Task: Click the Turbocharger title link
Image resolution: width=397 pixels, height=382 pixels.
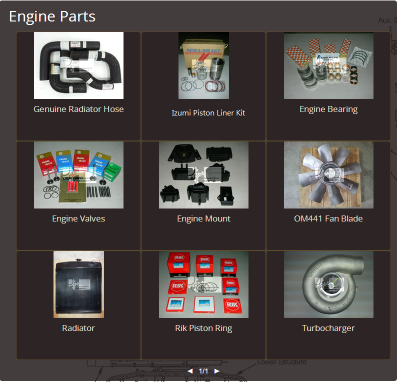Action: pos(328,328)
